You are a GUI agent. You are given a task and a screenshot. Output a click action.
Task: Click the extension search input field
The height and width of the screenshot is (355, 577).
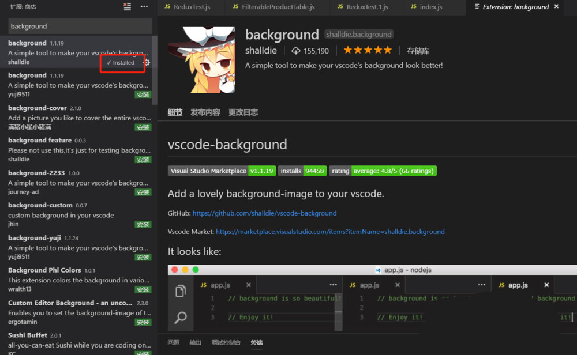pos(79,26)
